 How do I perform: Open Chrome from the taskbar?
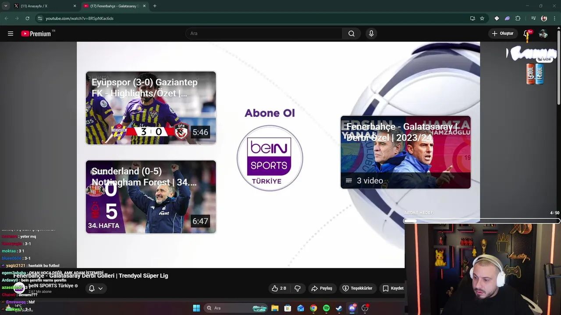pyautogui.click(x=313, y=308)
